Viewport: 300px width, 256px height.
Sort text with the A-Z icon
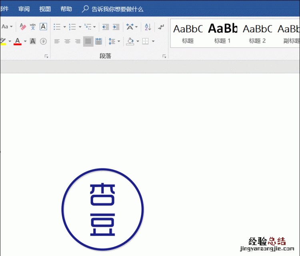tap(148, 27)
